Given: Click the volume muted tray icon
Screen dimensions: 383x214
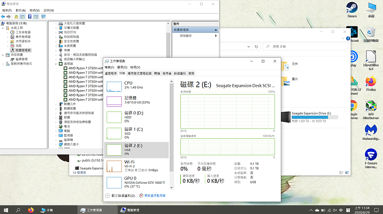Looking at the screenshot, I should [335, 210].
